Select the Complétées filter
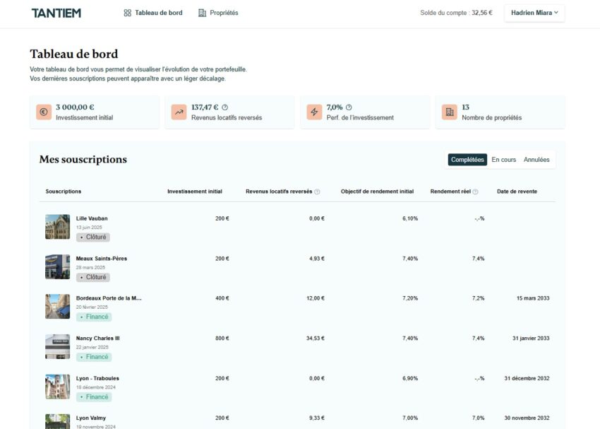 tap(467, 160)
